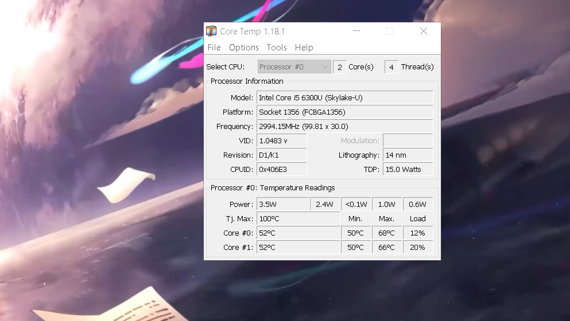Screen dimensions: 570x321
Task: Click the Processor Information group label
Action: (247, 81)
